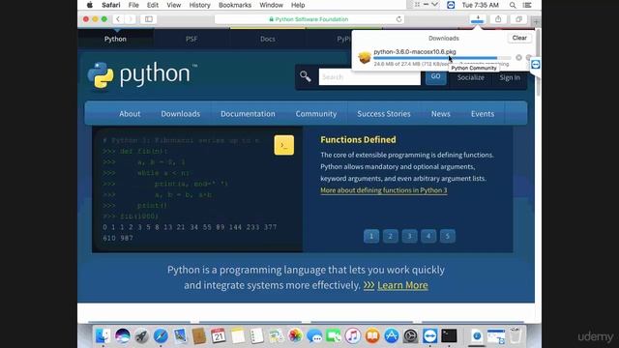Open the Success Stories navigation item
Image resolution: width=619 pixels, height=348 pixels.
pyautogui.click(x=384, y=114)
